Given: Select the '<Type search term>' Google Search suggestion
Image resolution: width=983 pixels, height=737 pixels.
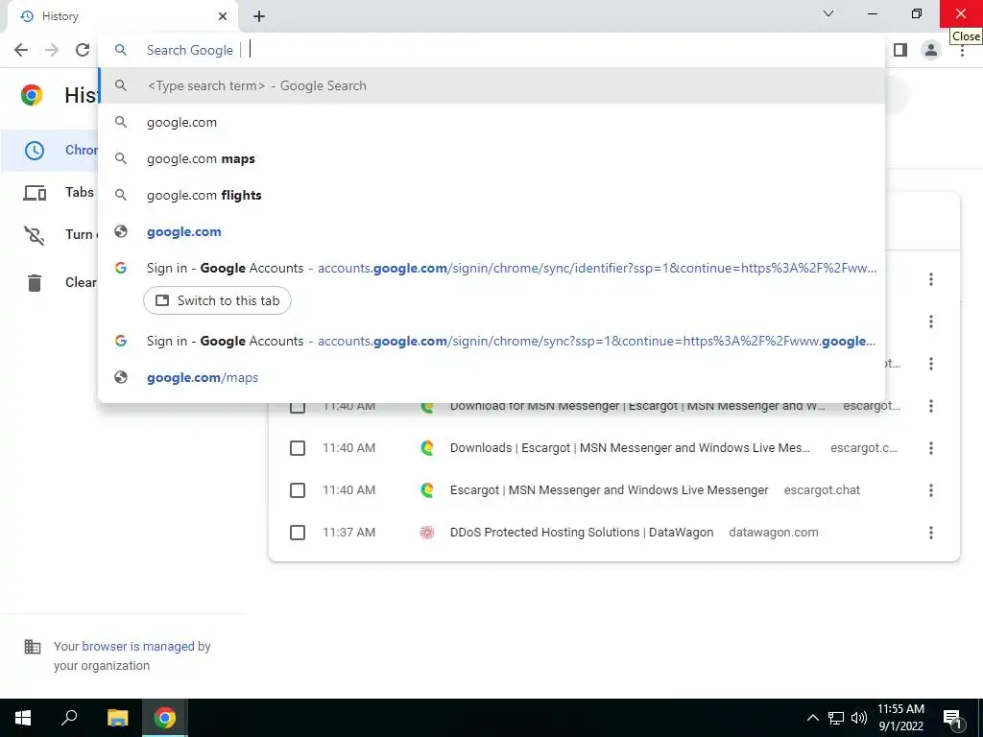Looking at the screenshot, I should point(491,85).
